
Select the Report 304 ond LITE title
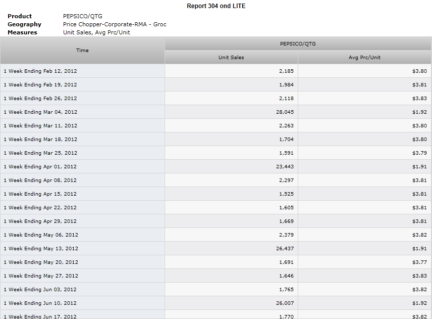216,6
